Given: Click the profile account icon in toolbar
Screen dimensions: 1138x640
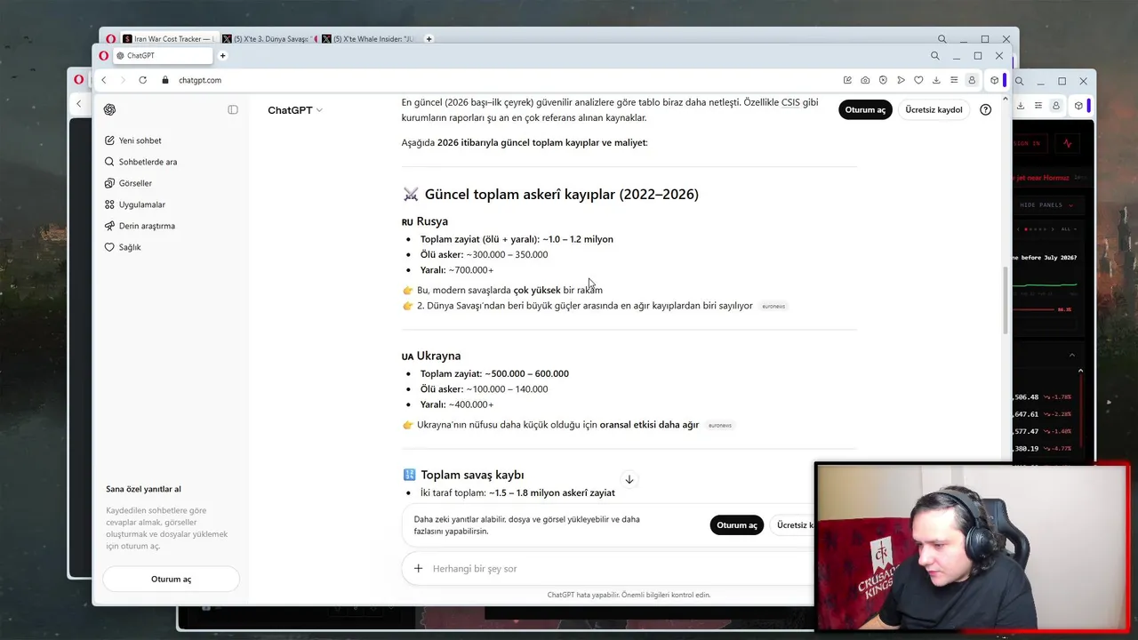Looking at the screenshot, I should tap(972, 80).
